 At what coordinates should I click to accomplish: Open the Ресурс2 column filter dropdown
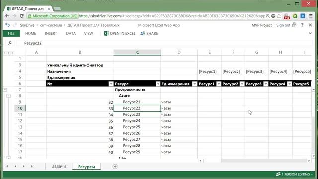[x=242, y=84]
